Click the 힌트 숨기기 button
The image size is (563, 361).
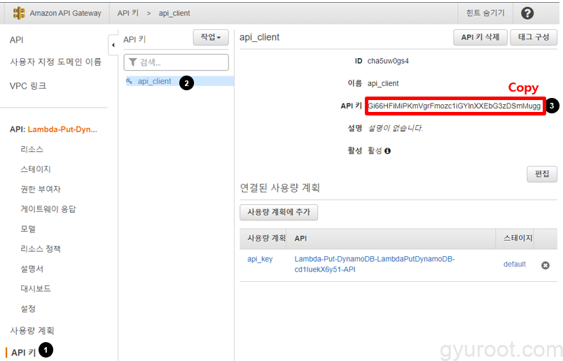tap(485, 13)
